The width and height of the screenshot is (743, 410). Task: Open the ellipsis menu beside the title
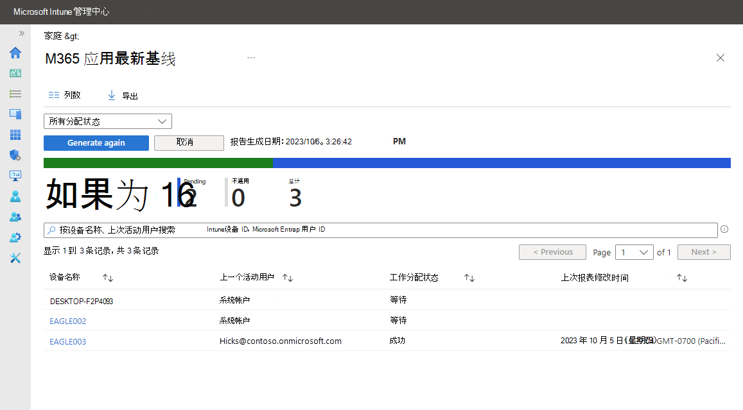tap(251, 58)
